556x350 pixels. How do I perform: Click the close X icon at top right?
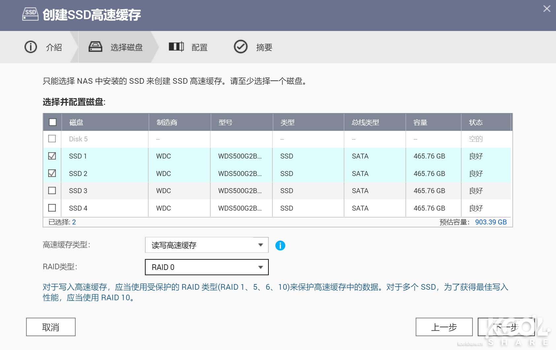tap(547, 9)
